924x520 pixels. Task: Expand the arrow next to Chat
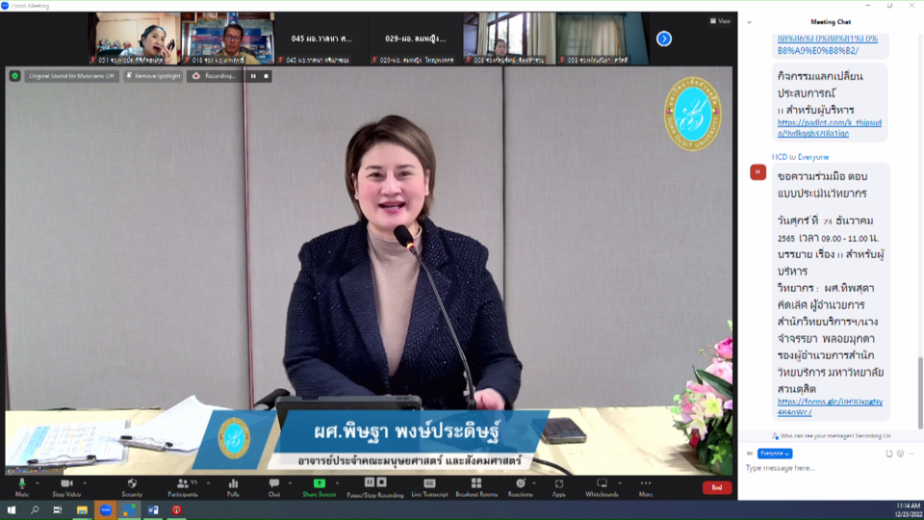tap(290, 483)
